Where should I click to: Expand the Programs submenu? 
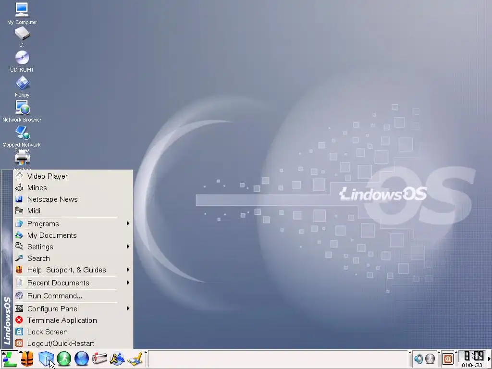[x=73, y=224]
